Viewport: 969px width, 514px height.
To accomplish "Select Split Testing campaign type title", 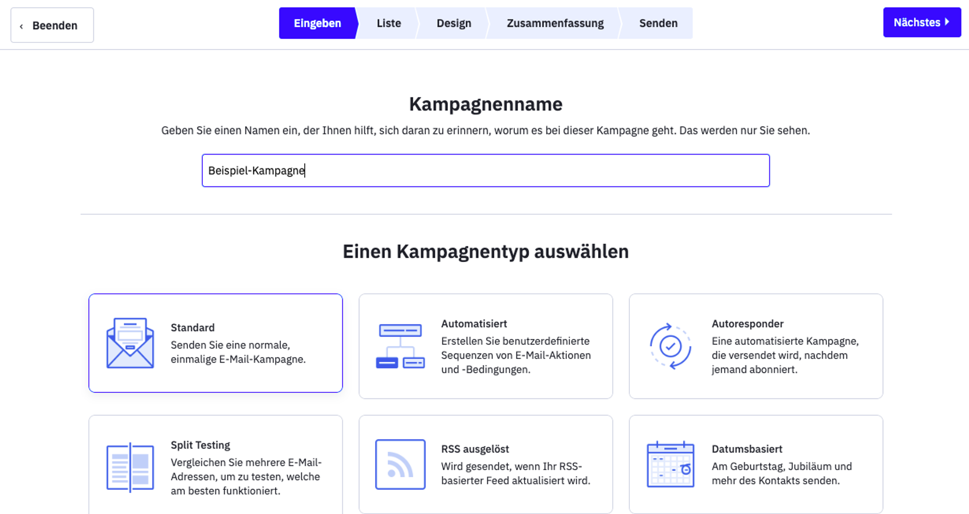I will point(200,445).
